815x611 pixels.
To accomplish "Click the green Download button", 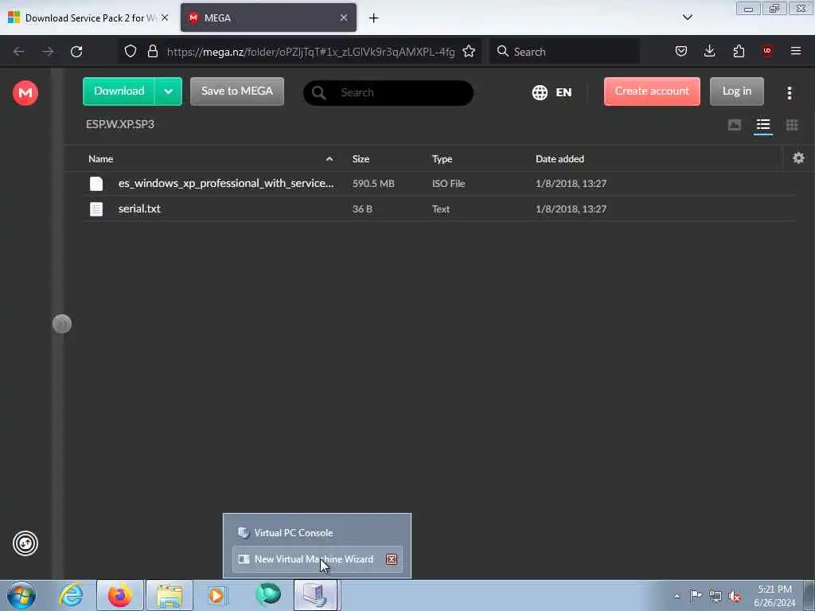I will tap(119, 91).
